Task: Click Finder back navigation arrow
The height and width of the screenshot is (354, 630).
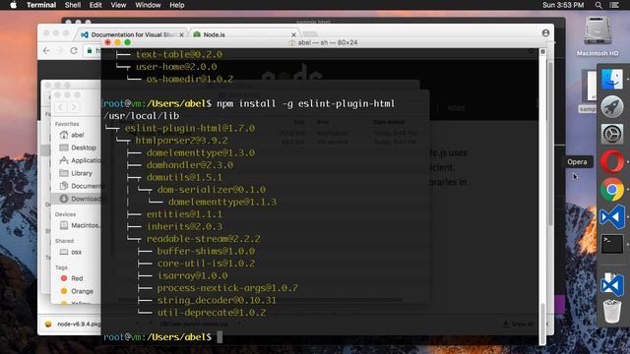Action: click(x=60, y=107)
